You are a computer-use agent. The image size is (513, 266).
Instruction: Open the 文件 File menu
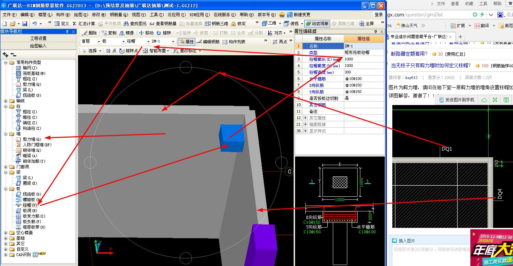point(9,15)
